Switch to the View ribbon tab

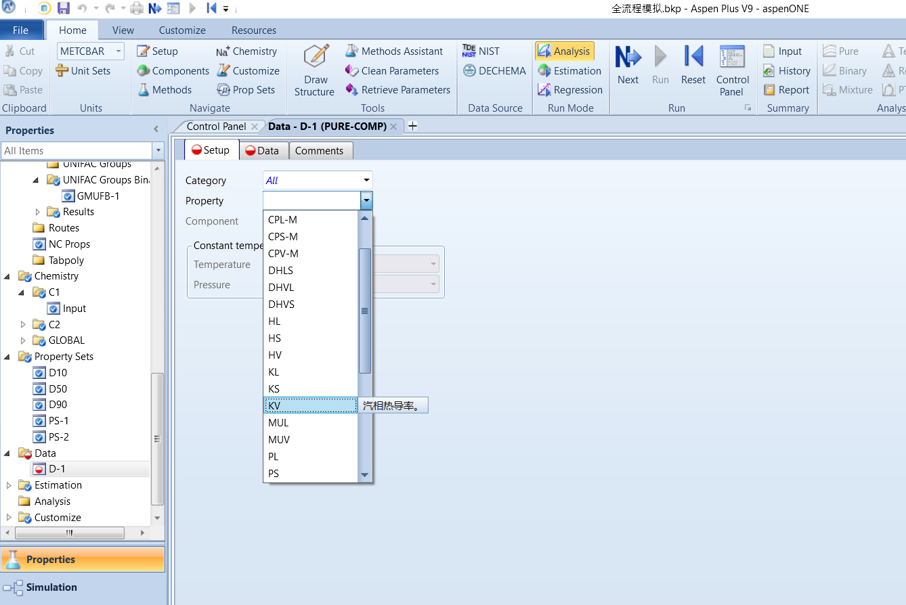click(x=123, y=30)
